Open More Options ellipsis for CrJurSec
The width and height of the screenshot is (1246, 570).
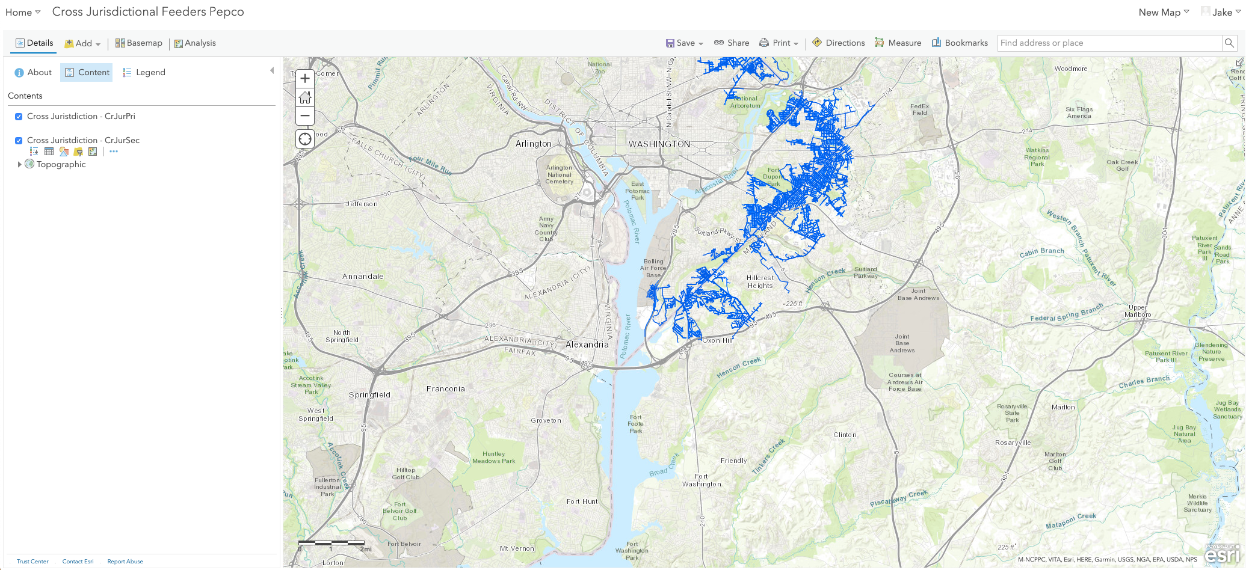(114, 152)
